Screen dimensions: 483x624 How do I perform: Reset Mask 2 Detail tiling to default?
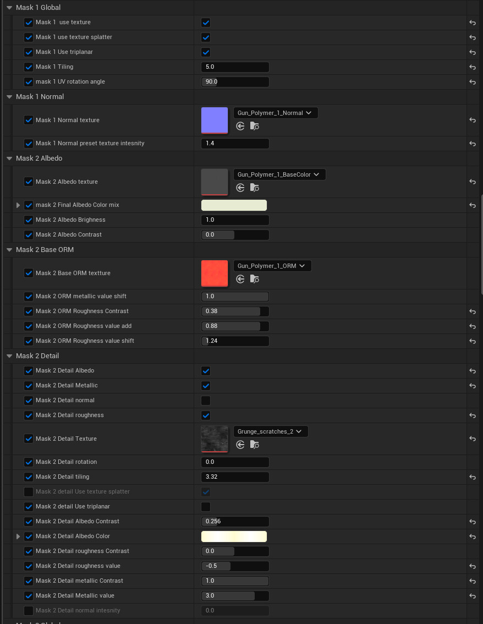point(473,477)
